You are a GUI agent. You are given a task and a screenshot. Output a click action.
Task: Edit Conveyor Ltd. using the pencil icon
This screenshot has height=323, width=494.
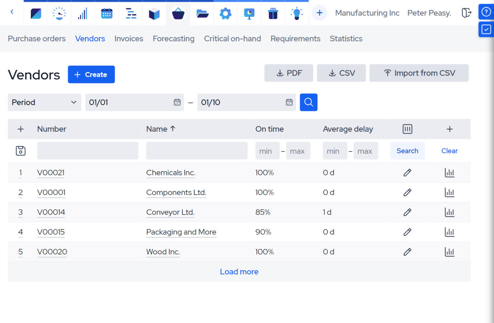407,212
